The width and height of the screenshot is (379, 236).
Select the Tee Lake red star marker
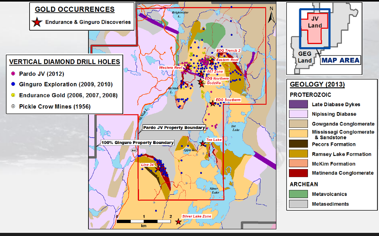pyautogui.click(x=203, y=144)
